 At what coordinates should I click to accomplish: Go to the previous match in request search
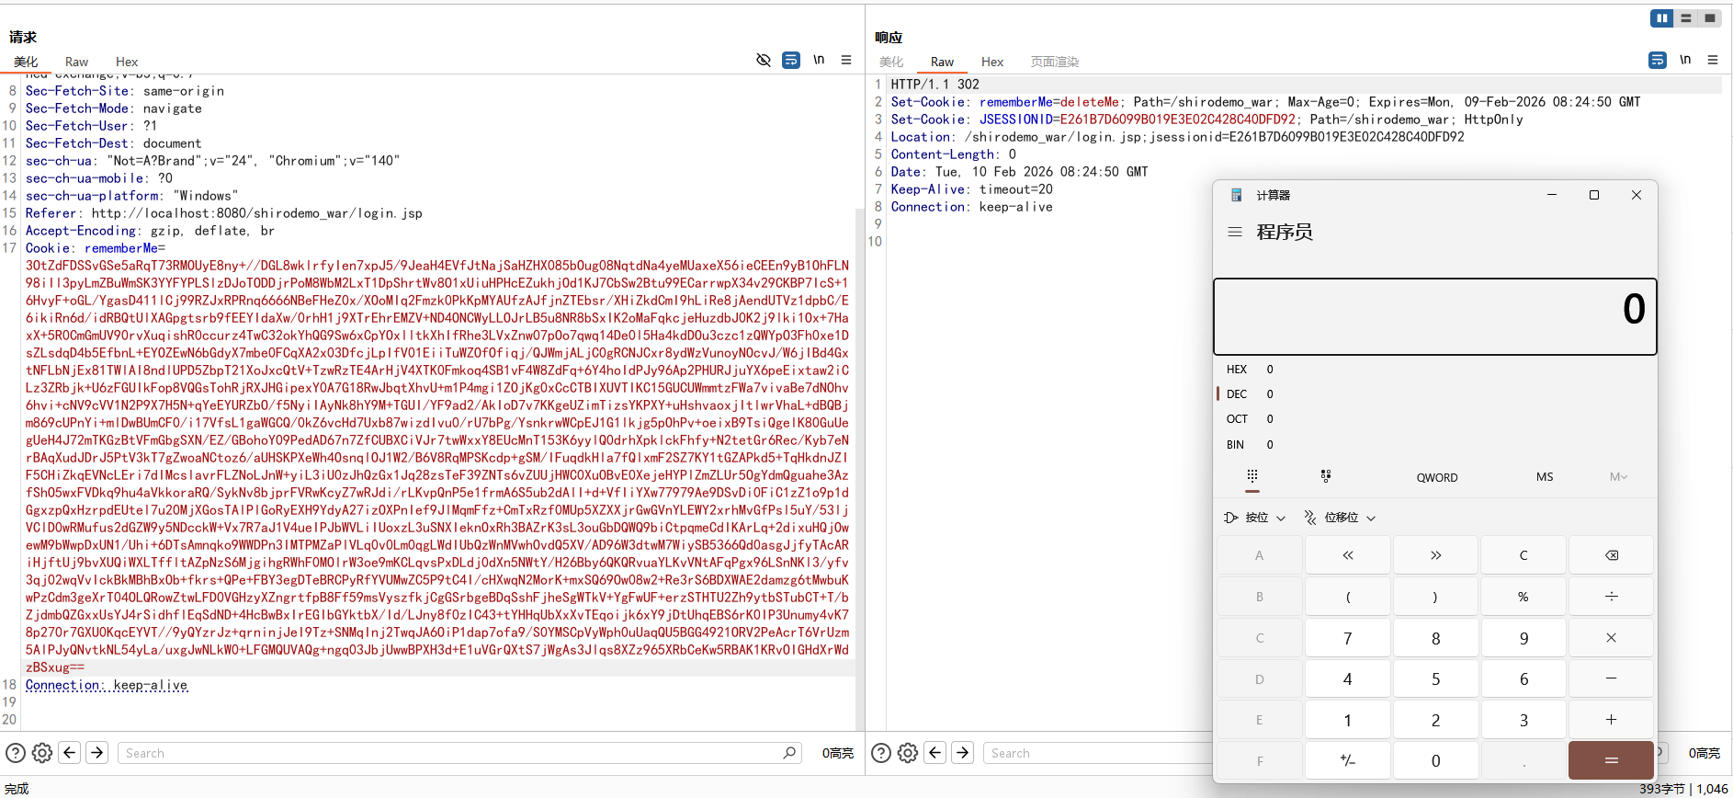coord(69,753)
